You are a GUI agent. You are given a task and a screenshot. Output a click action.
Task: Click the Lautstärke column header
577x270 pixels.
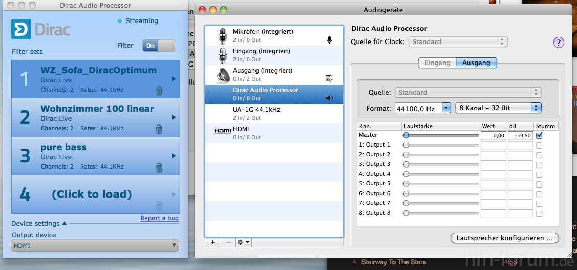pyautogui.click(x=441, y=127)
